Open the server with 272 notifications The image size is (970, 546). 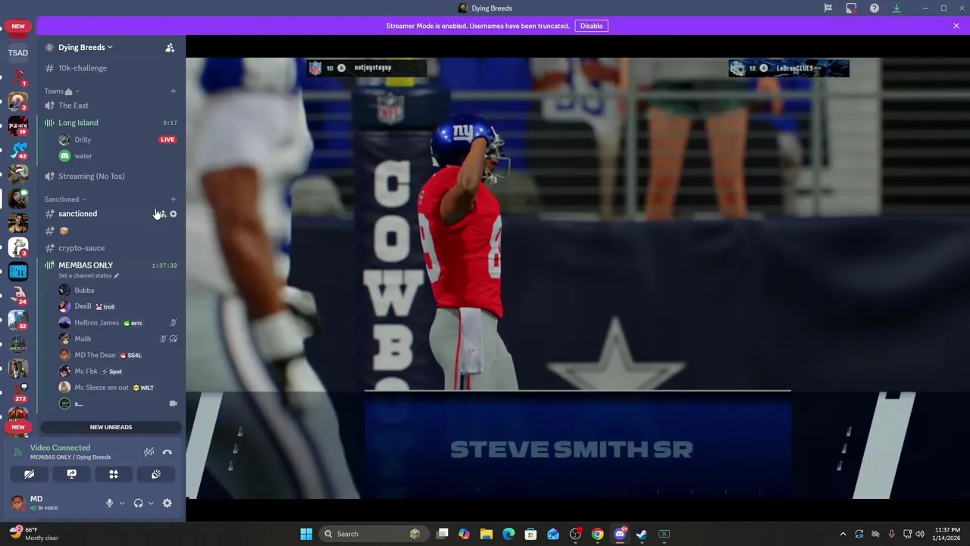[18, 393]
